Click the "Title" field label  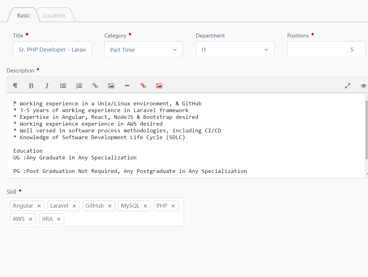(x=18, y=36)
